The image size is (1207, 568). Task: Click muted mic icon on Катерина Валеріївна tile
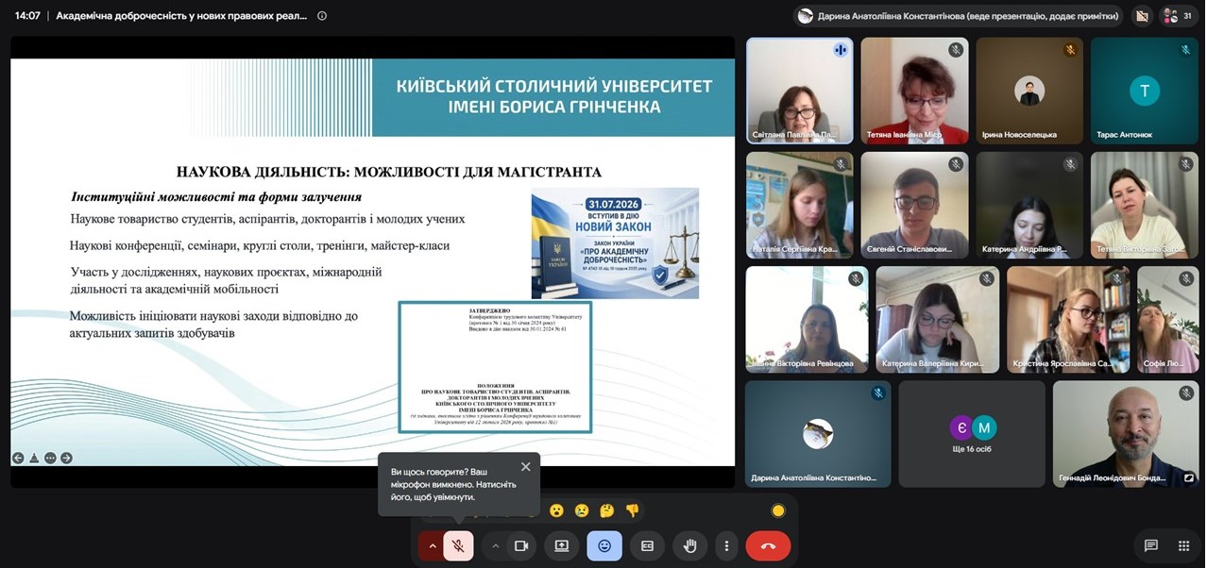(x=986, y=278)
